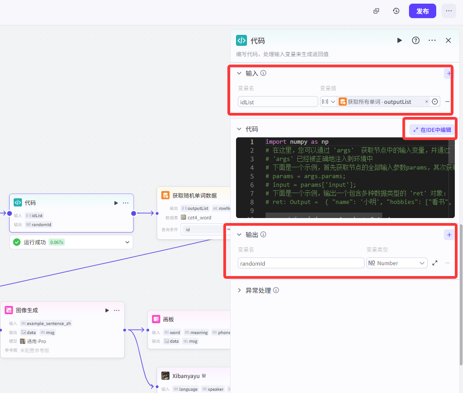This screenshot has width=463, height=393.
Task: Run the code node from the panel header
Action: pyautogui.click(x=399, y=40)
